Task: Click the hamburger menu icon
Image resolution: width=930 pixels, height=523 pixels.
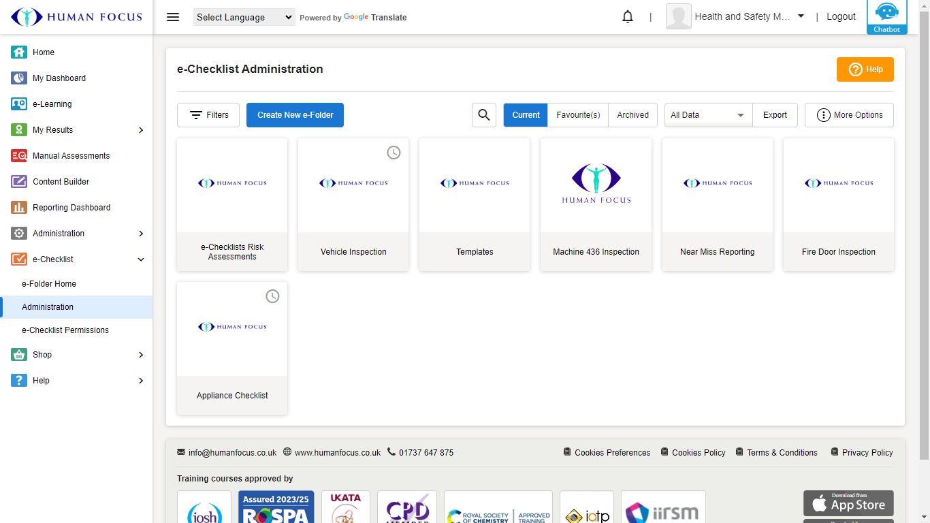Action: (x=173, y=17)
